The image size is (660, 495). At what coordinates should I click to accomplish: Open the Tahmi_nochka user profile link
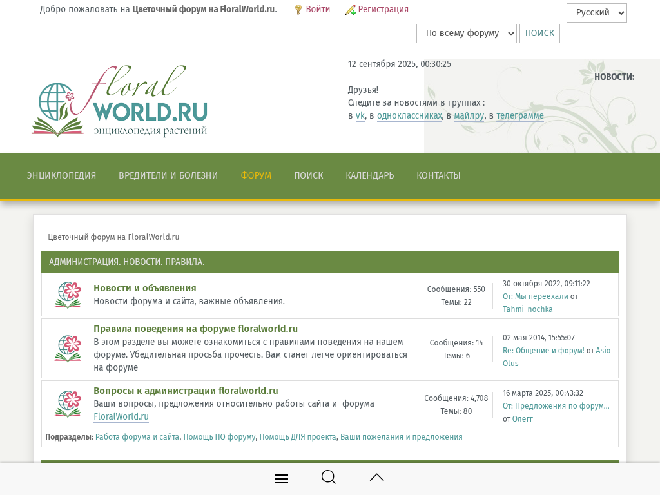point(527,309)
